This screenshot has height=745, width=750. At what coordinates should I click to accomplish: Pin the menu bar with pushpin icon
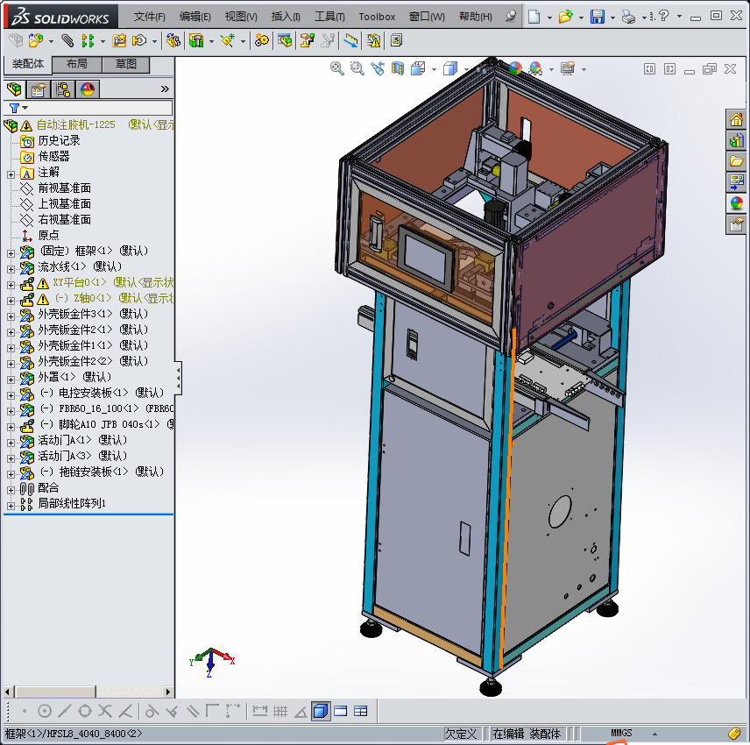[x=511, y=17]
